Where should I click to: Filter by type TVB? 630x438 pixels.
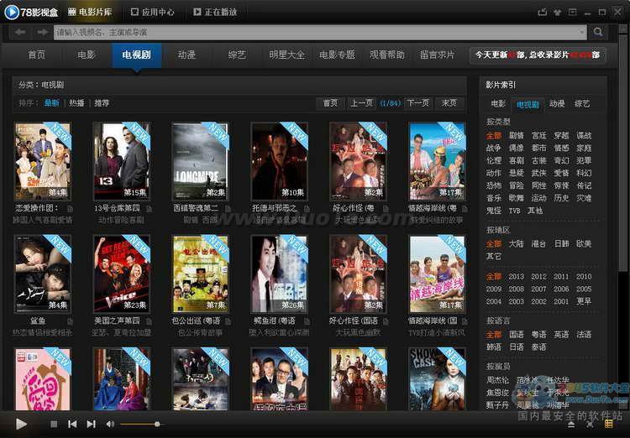click(x=515, y=211)
